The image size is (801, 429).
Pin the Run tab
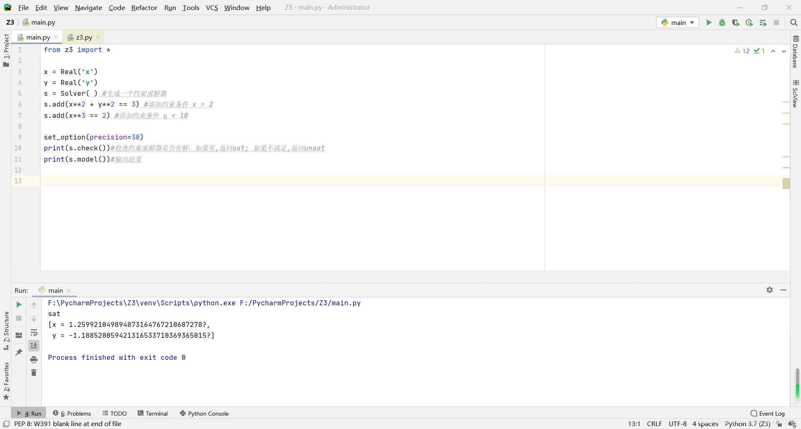(19, 352)
